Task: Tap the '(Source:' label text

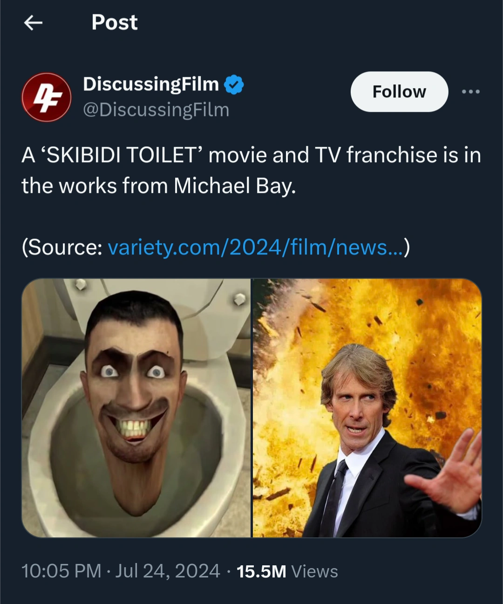Action: click(x=62, y=247)
